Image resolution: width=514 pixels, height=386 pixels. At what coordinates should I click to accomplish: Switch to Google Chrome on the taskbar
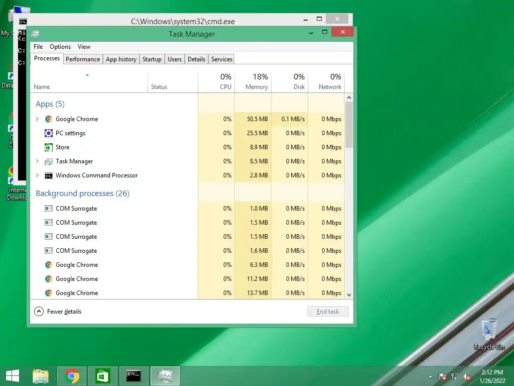(x=72, y=376)
